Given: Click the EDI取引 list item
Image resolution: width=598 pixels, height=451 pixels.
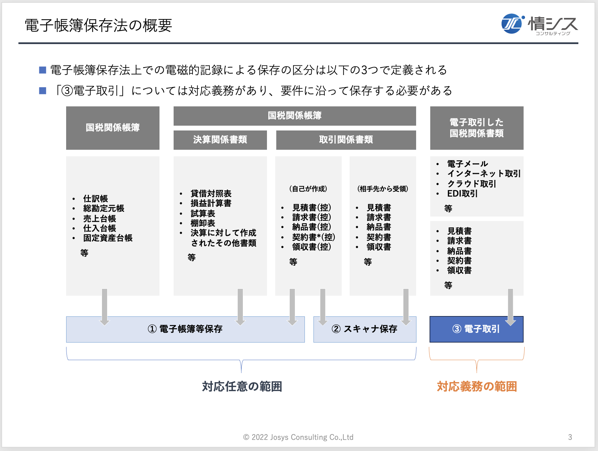Looking at the screenshot, I should point(462,193).
